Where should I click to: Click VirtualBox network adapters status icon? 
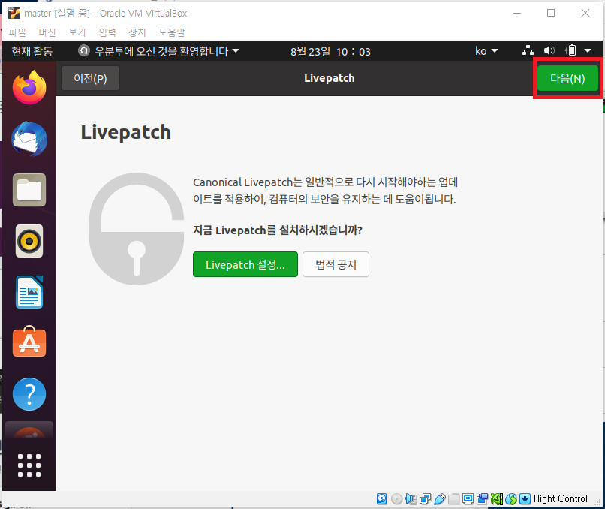425,499
